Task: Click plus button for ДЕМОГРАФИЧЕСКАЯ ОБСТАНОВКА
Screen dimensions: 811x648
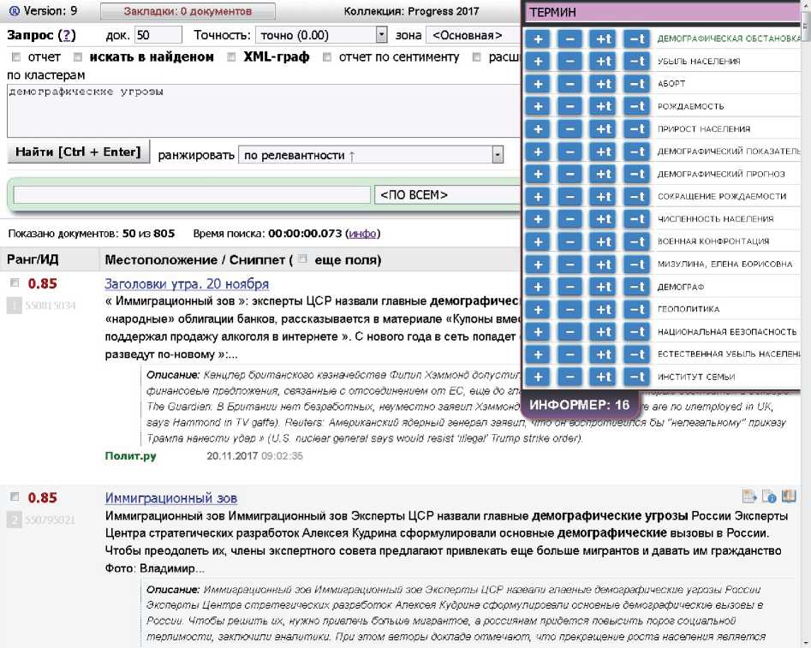Action: 538,39
